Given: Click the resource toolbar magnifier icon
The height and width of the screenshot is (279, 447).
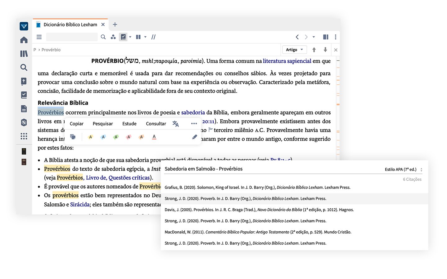Looking at the screenshot, I should pos(103,37).
